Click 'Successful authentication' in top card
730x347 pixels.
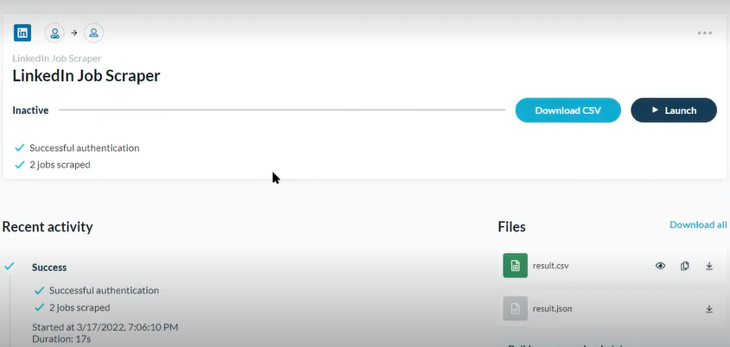[x=85, y=148]
